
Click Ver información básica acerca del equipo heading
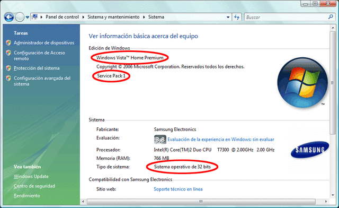coord(144,36)
